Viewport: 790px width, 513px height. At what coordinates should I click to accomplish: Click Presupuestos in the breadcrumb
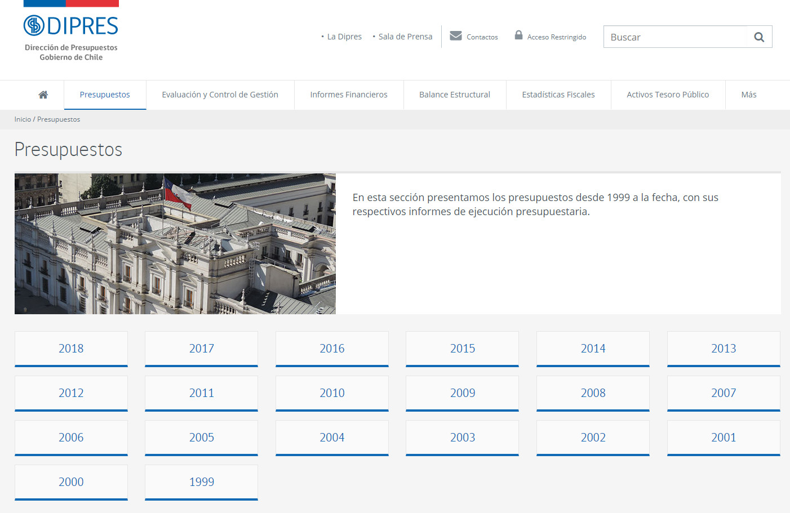[59, 119]
